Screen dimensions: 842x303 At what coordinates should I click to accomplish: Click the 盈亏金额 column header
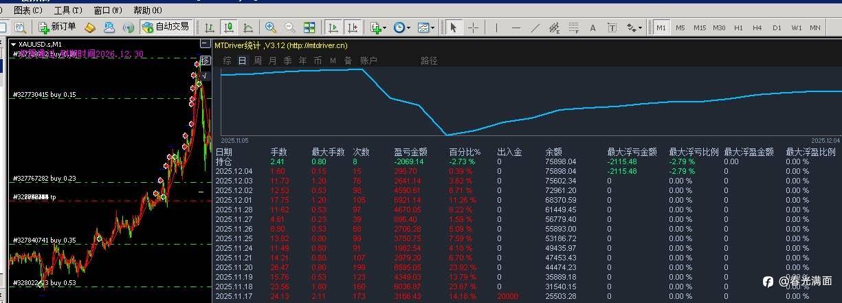(410, 152)
